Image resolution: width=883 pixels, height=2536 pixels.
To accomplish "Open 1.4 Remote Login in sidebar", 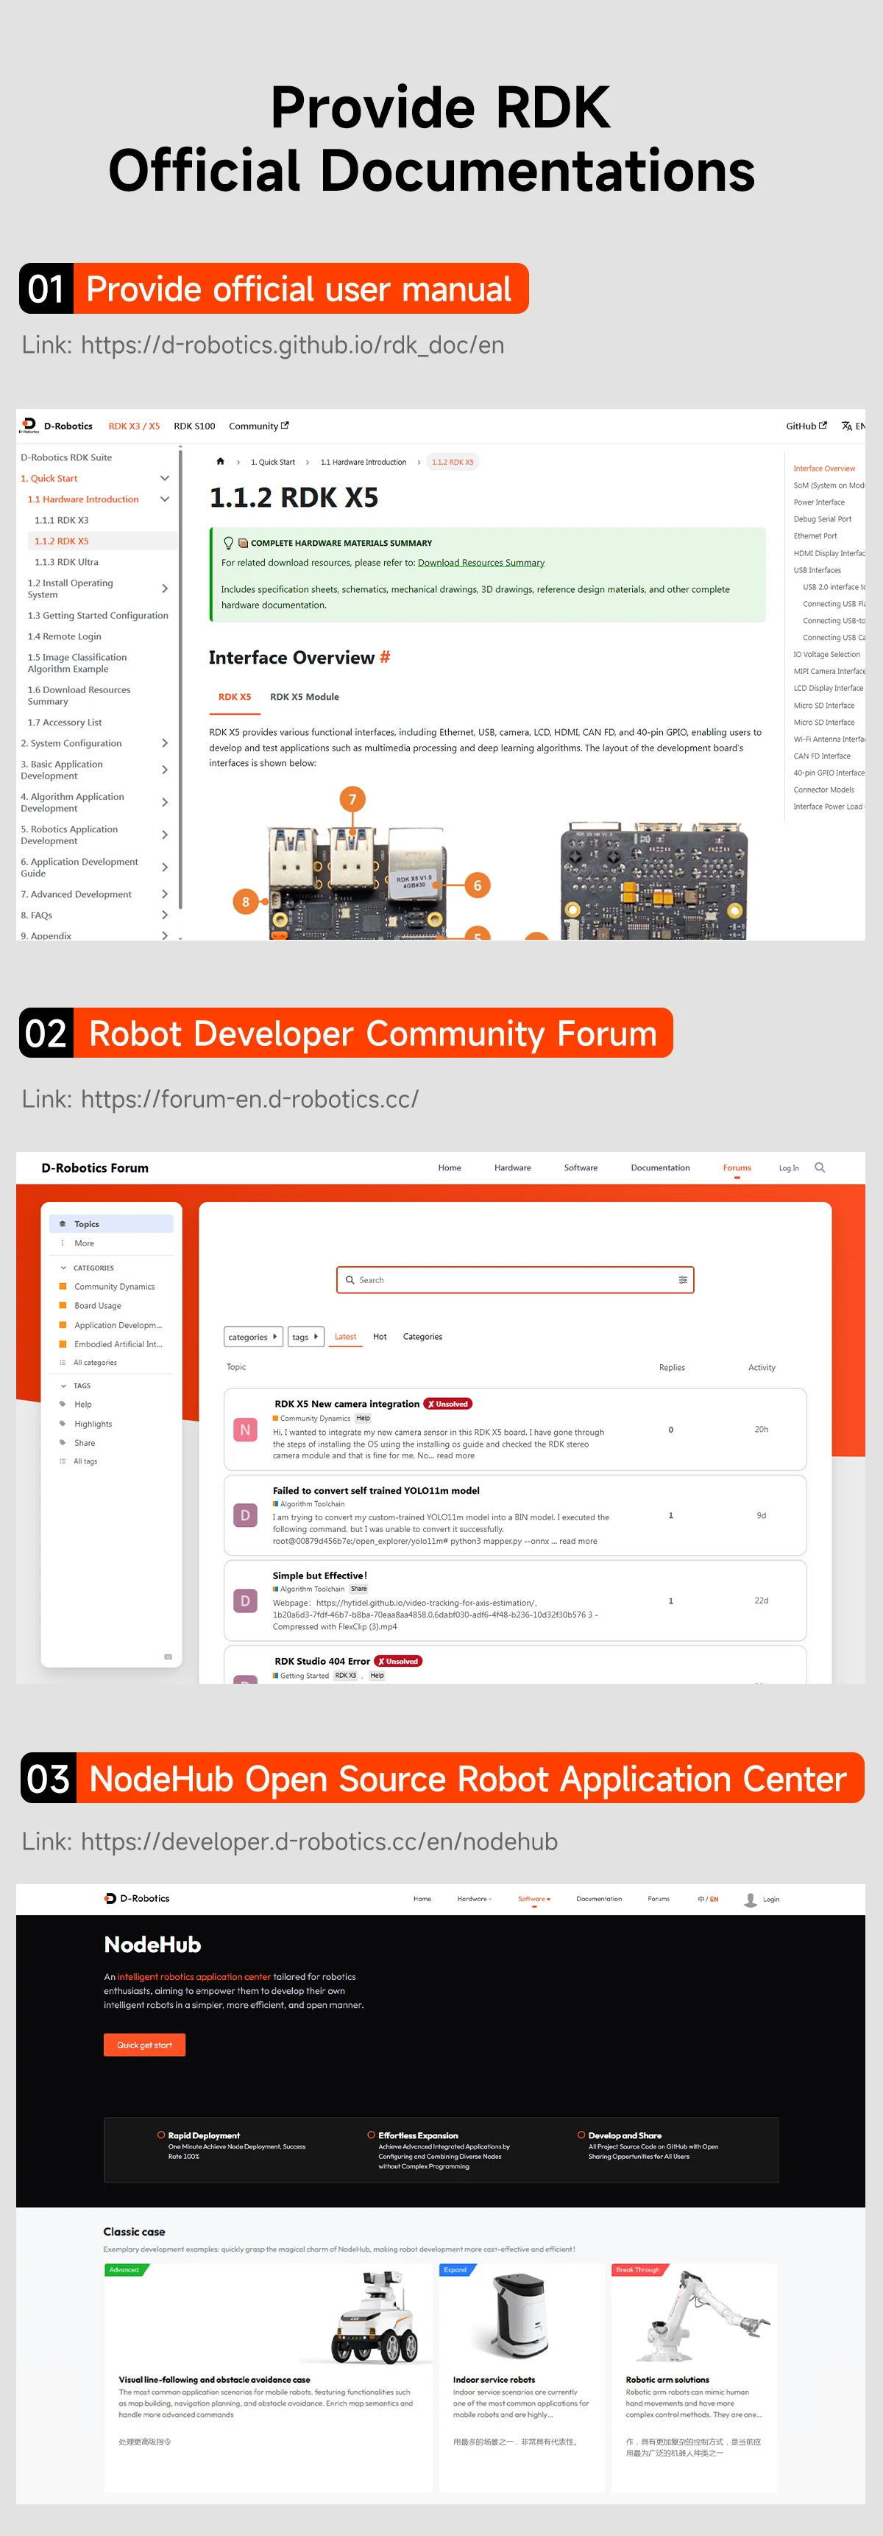I will click(x=64, y=636).
